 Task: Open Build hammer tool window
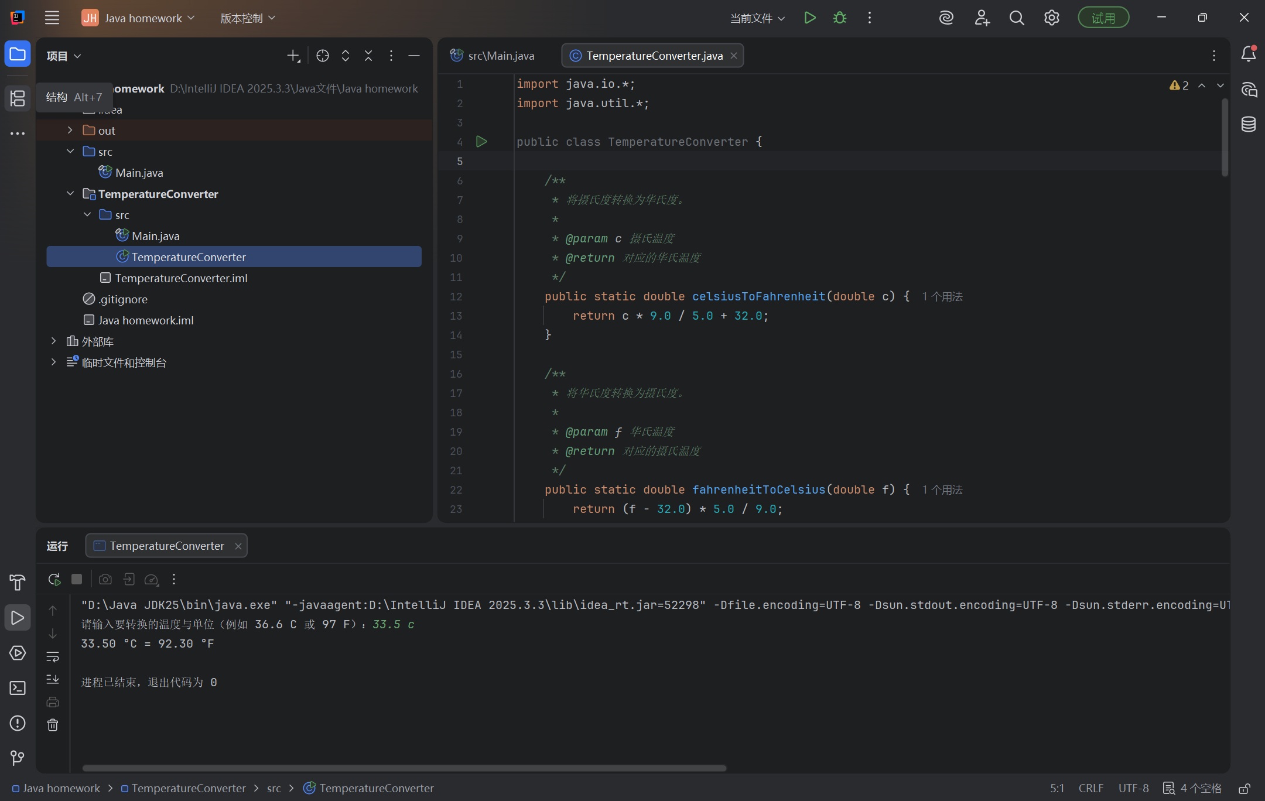(x=18, y=582)
